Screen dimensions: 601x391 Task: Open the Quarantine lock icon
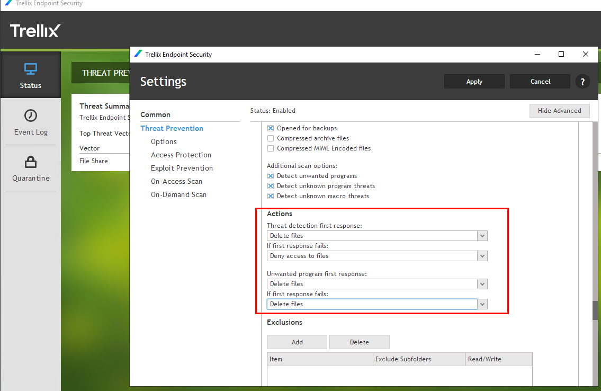click(x=31, y=162)
